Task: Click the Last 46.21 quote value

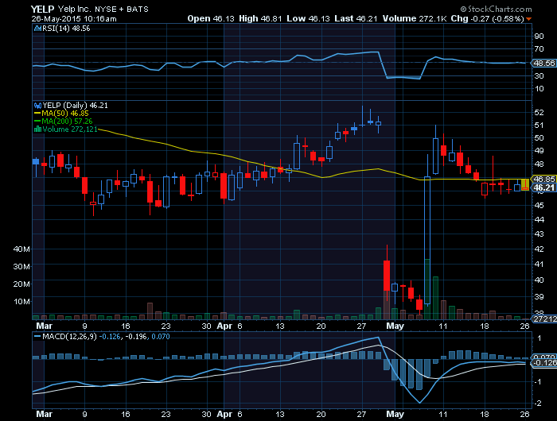Action: coord(356,18)
